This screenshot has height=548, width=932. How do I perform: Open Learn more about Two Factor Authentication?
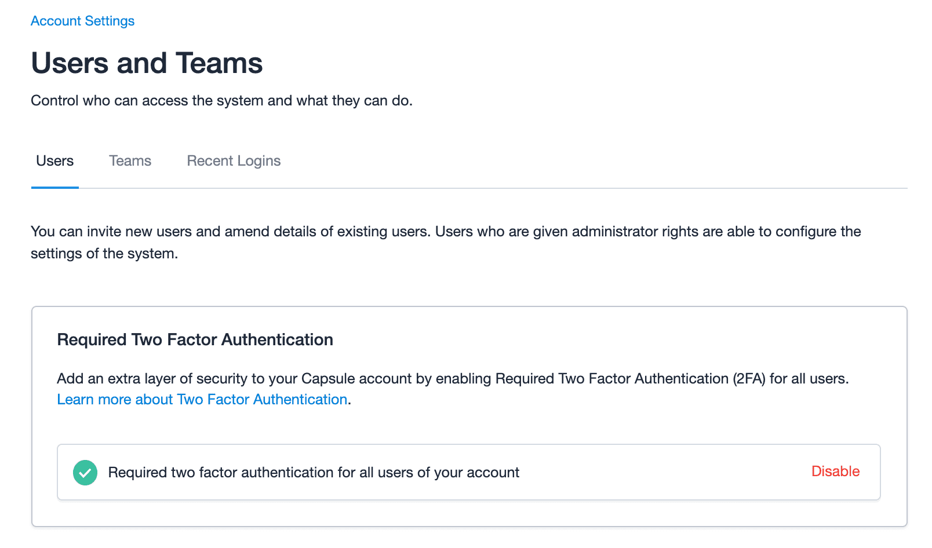(202, 399)
